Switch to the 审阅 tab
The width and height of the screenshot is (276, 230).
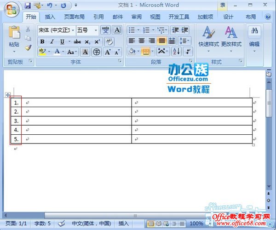coord(137,17)
